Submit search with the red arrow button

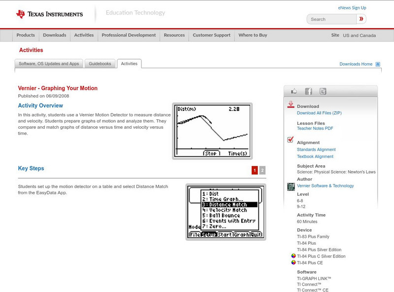tap(361, 19)
